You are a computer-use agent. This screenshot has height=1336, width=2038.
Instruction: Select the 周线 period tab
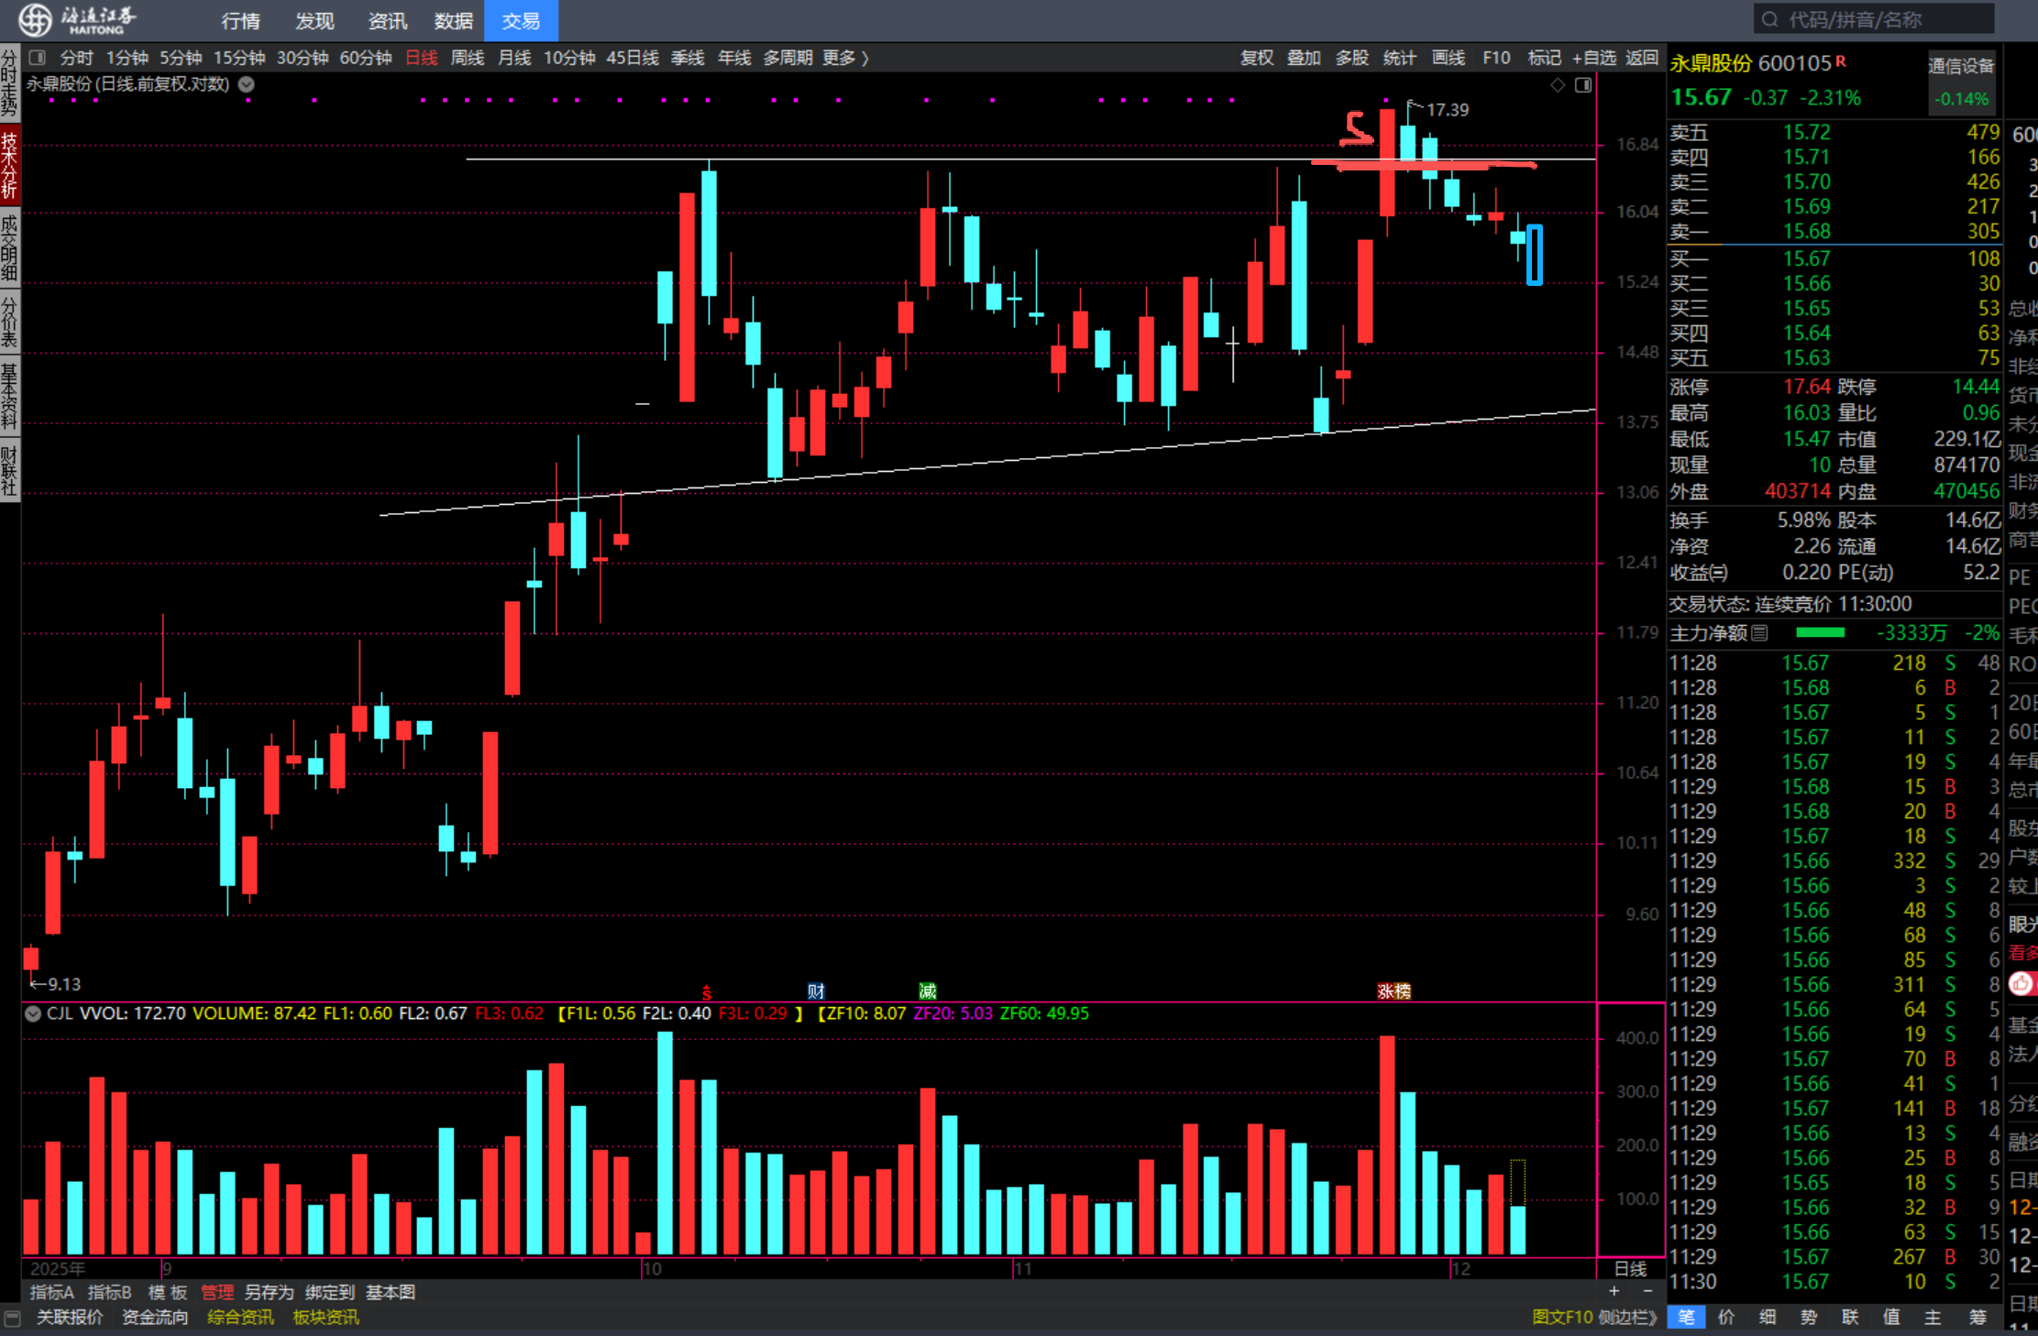(468, 58)
